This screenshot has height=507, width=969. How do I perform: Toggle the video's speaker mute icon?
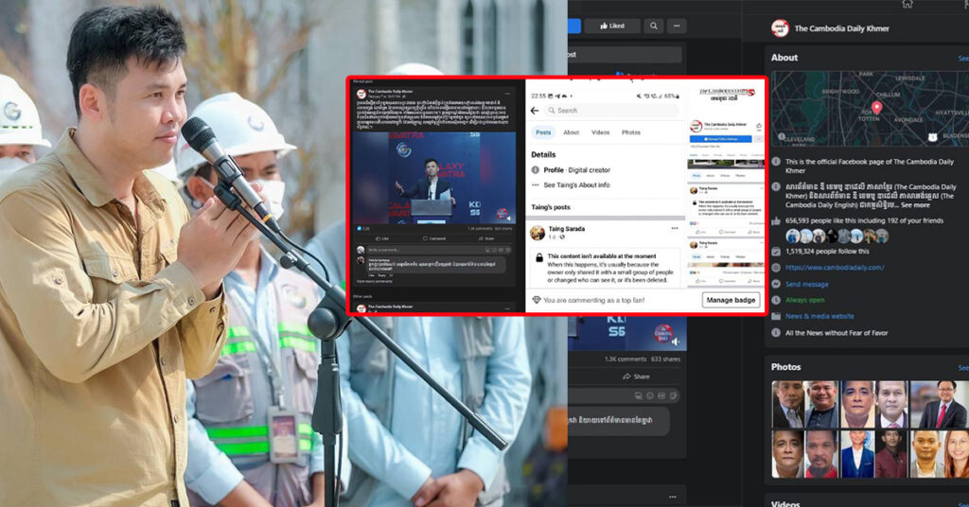676,341
